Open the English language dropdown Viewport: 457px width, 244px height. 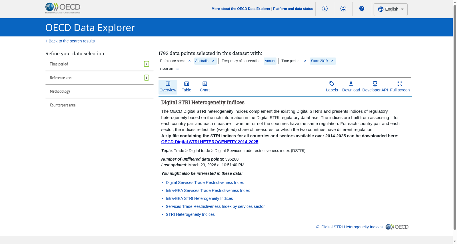click(x=390, y=9)
